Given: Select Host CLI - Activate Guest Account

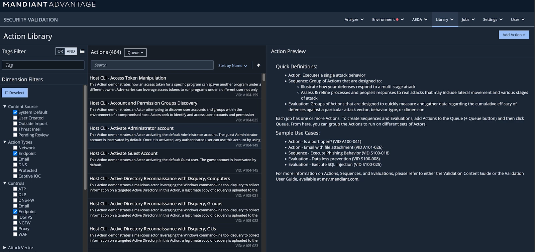Looking at the screenshot, I should 175,161.
